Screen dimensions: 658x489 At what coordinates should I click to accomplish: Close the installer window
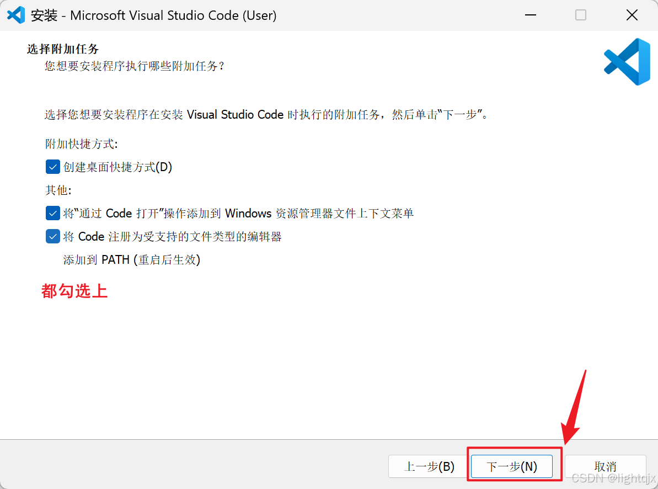[x=632, y=15]
